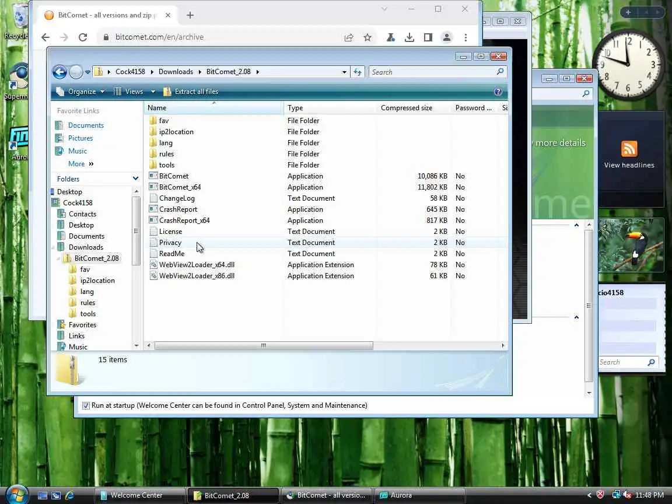This screenshot has height=504, width=672.
Task: Select the CrashReport application icon
Action: coord(153,209)
